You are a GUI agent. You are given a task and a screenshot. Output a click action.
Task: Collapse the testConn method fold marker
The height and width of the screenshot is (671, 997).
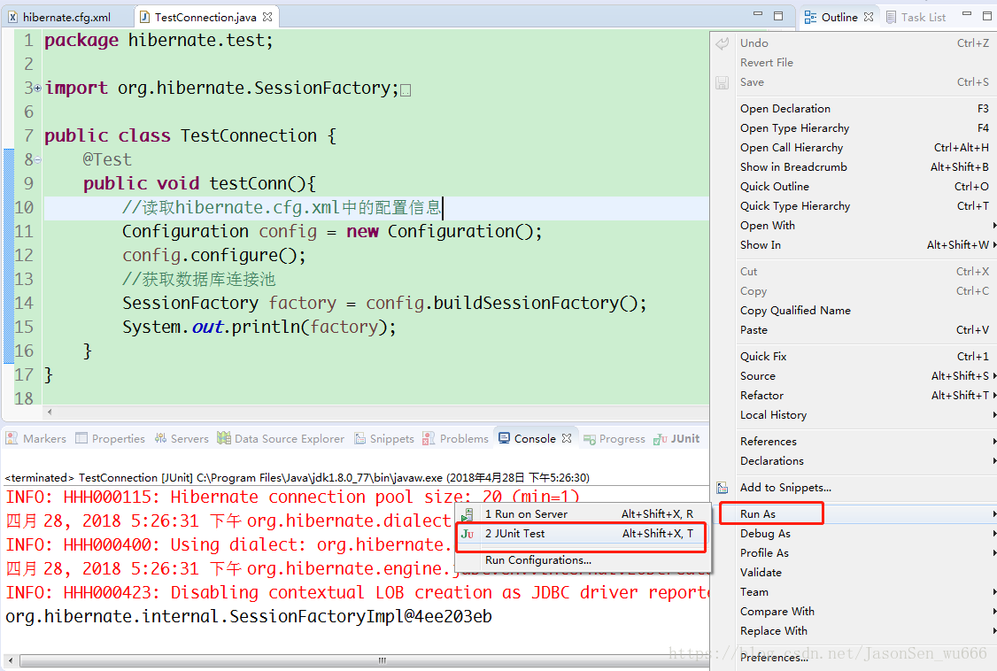(x=37, y=159)
